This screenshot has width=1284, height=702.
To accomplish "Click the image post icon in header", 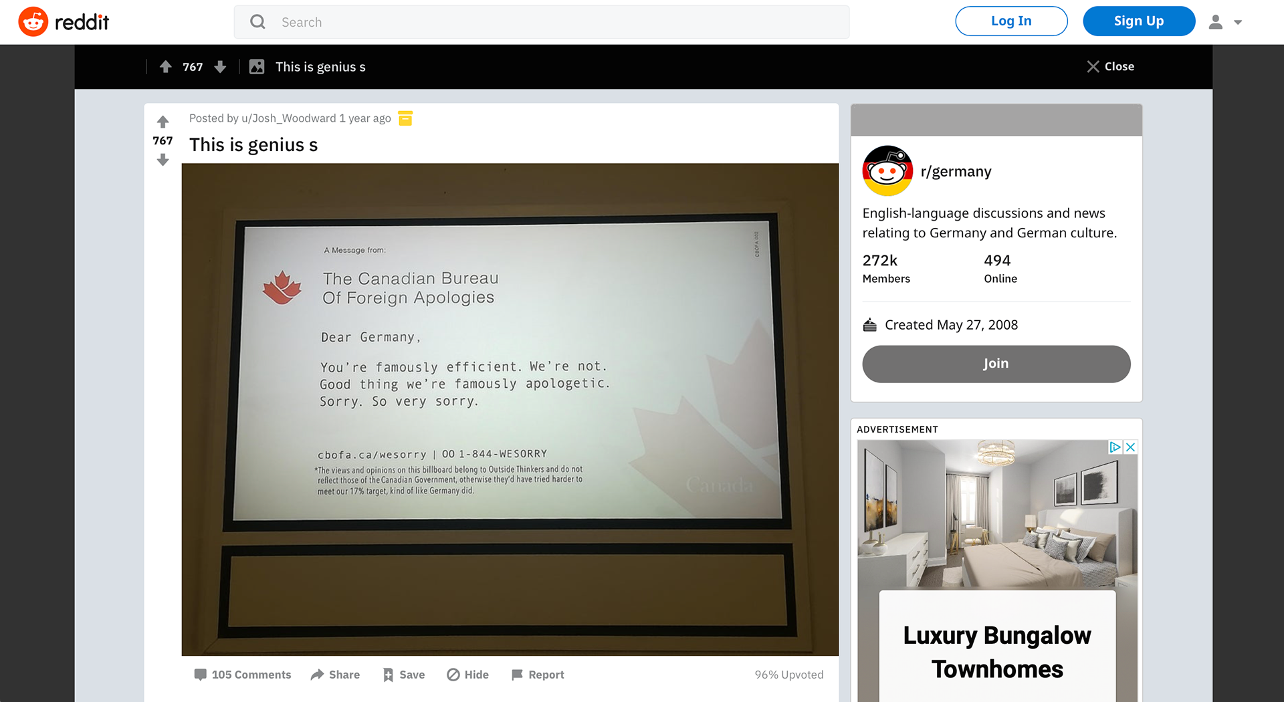I will [257, 67].
